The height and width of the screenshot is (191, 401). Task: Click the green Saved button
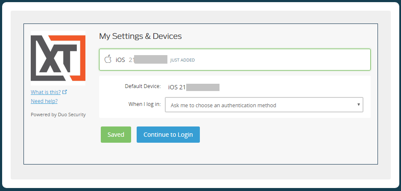click(116, 135)
